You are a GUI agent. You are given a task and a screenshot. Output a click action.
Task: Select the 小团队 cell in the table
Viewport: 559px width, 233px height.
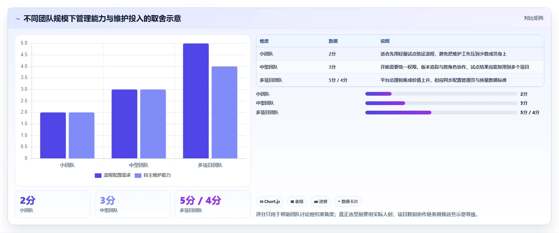click(x=267, y=54)
